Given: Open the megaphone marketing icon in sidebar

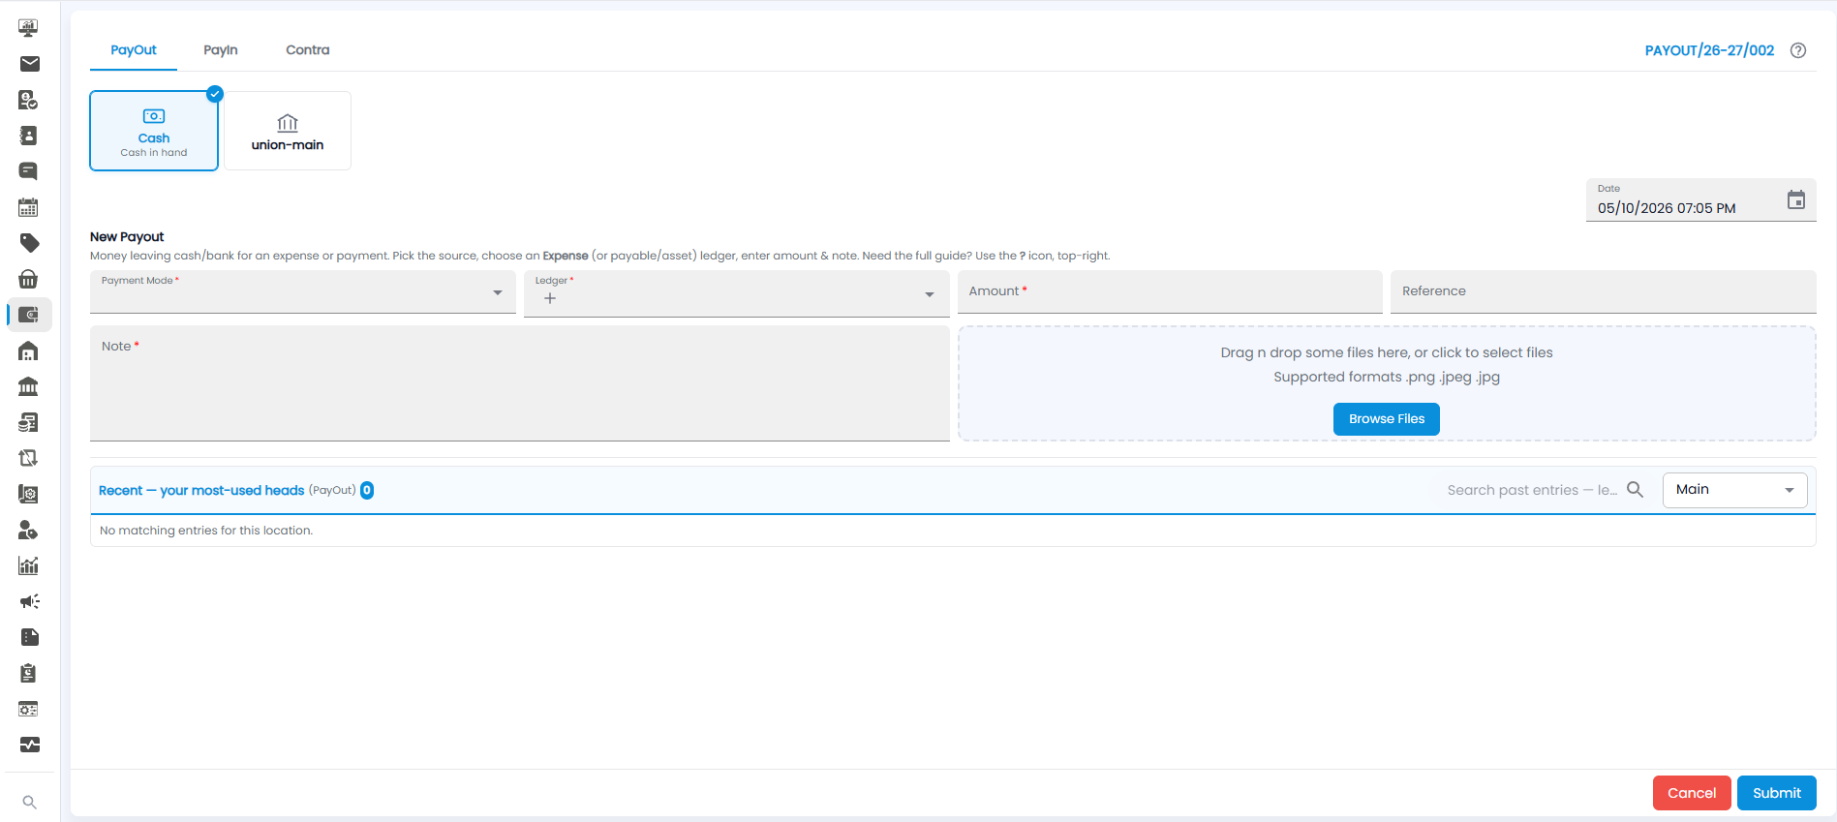Looking at the screenshot, I should coord(29,601).
